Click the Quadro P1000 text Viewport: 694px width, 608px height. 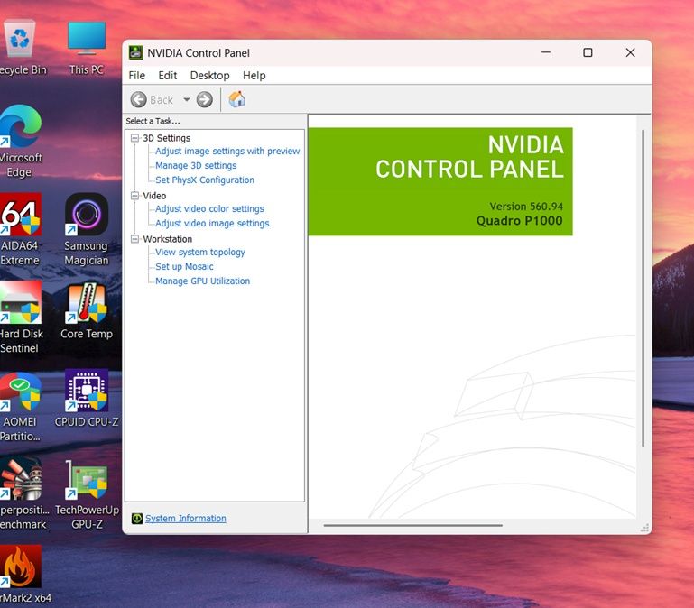[x=519, y=221]
